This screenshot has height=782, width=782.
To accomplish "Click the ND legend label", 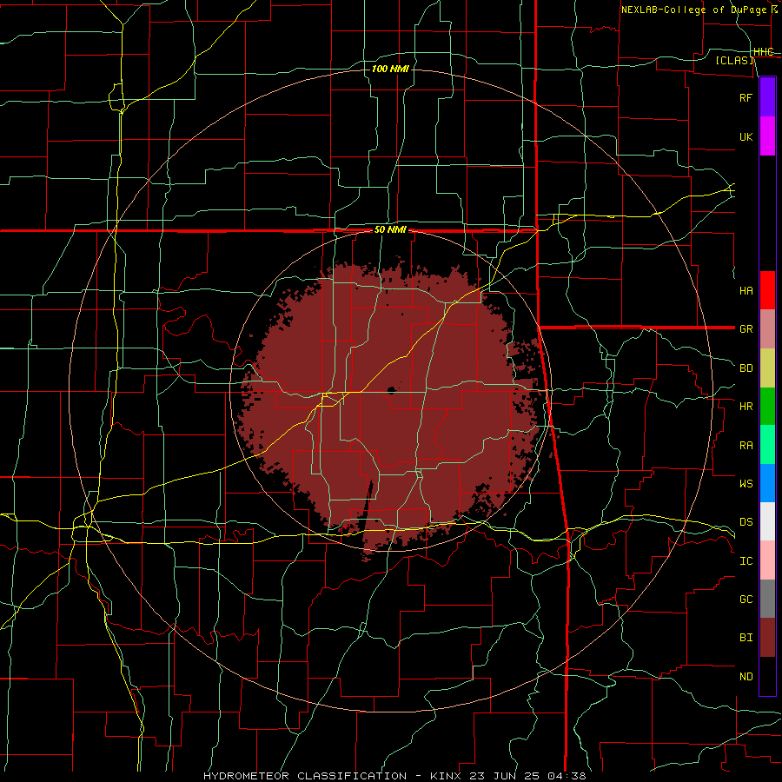I will (x=746, y=677).
